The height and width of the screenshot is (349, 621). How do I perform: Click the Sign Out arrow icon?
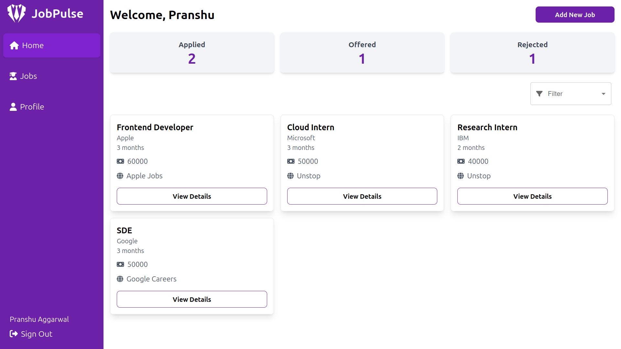pyautogui.click(x=14, y=334)
